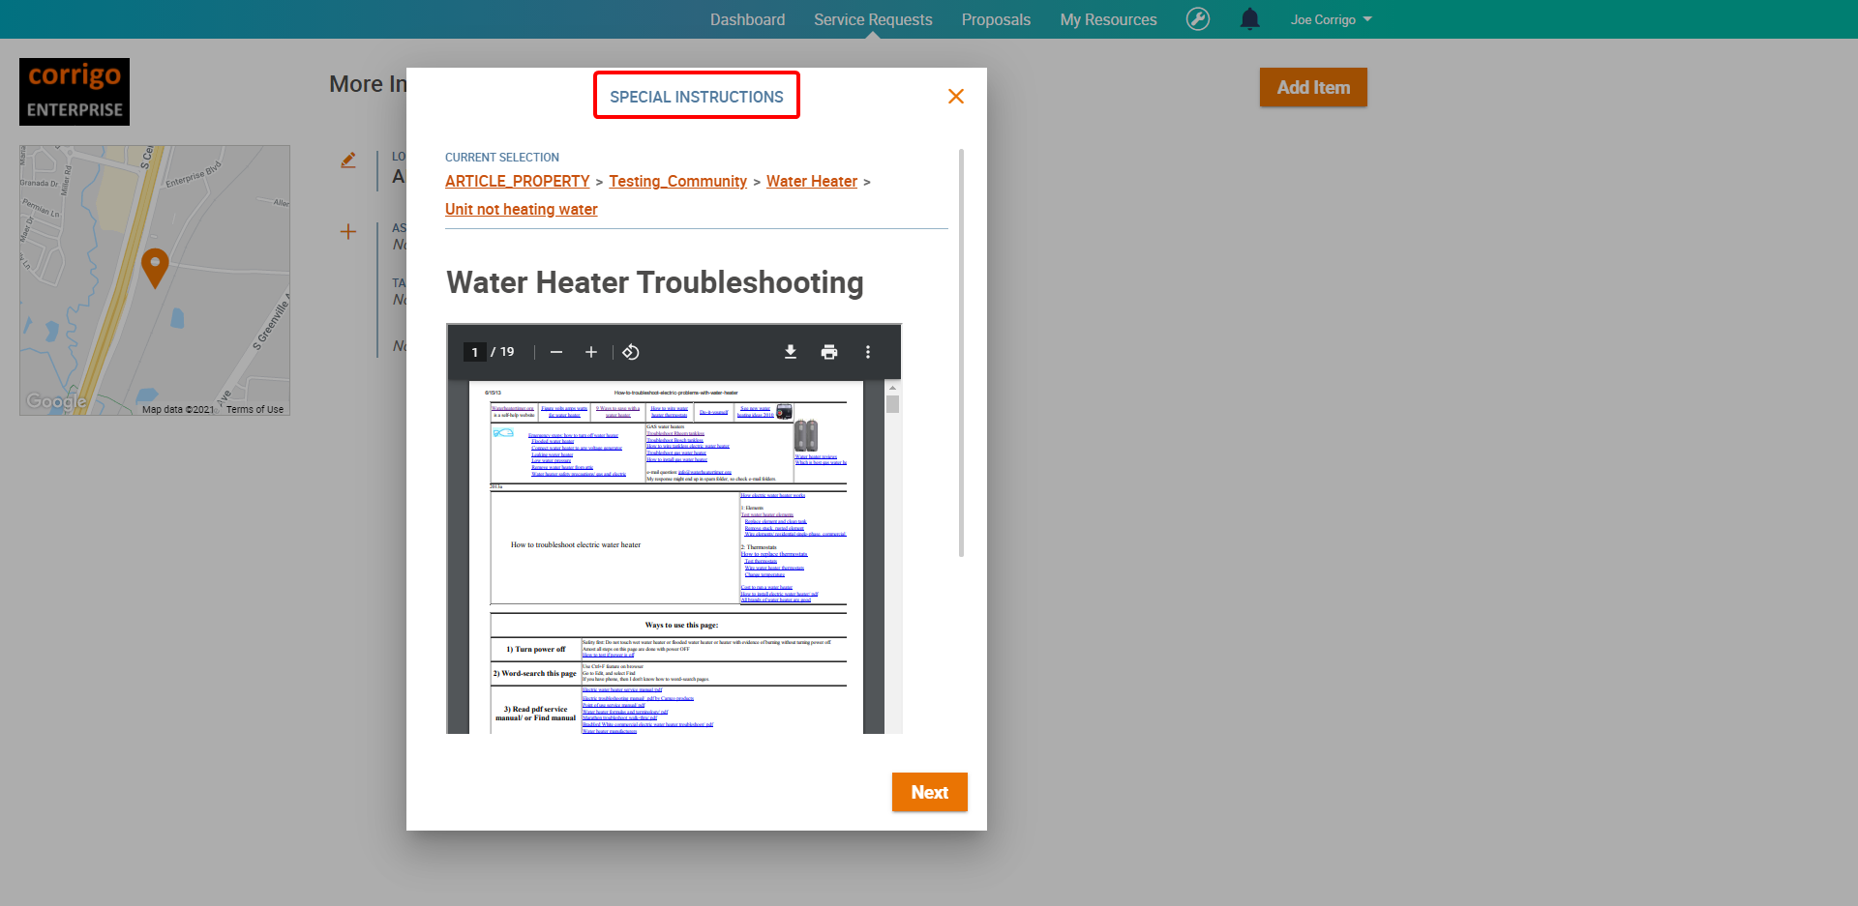Screen dimensions: 1858x906
Task: Open My Resources in the top navigation
Action: tap(1108, 19)
